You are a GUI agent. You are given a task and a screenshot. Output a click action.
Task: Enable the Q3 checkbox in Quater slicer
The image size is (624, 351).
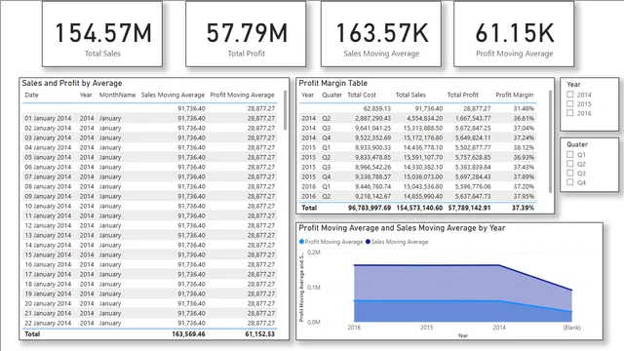(569, 174)
